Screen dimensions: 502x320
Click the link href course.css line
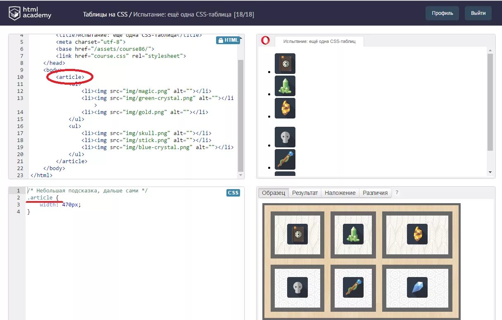click(x=121, y=56)
